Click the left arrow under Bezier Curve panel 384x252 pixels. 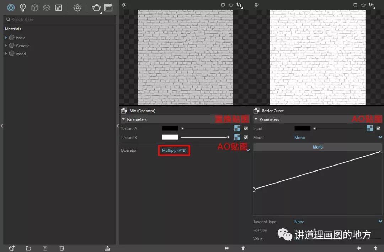(359, 248)
